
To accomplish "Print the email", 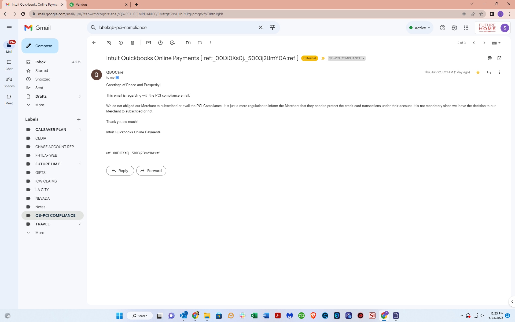I will click(490, 58).
